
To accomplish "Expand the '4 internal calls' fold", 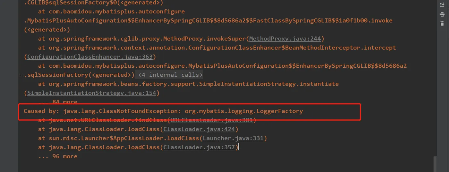I will (x=170, y=75).
